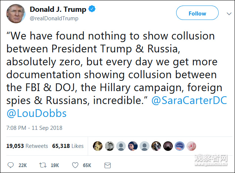Screen dimensions: 235x173
Task: Click the pink liker avatar at the end
Action: point(191,146)
